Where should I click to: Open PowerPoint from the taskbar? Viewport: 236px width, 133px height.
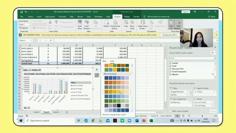coord(144,120)
